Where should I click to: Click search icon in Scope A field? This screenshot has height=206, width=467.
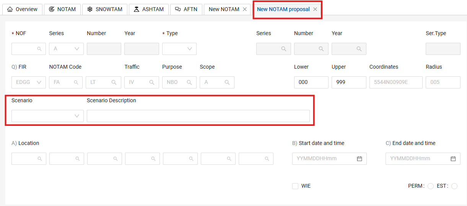227,82
